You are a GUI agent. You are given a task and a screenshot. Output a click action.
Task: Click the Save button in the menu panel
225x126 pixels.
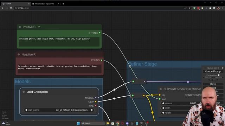(x=213, y=84)
